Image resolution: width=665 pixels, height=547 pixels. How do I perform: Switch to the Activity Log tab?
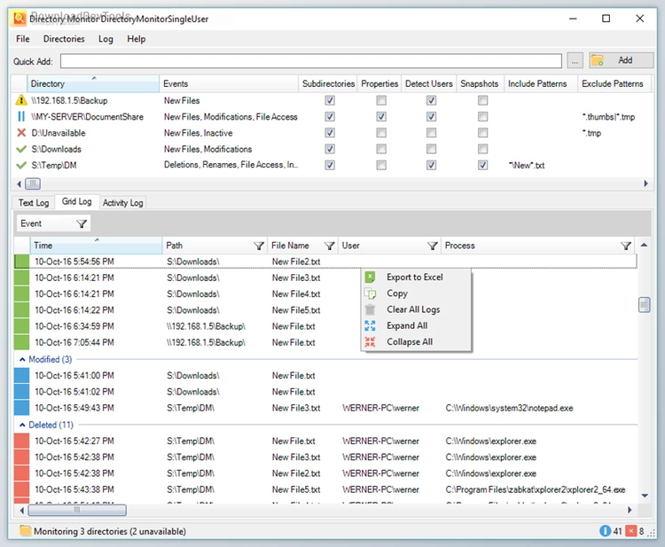point(122,203)
